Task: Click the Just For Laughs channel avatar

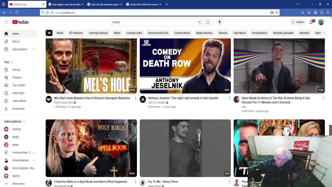Action: click(x=143, y=99)
